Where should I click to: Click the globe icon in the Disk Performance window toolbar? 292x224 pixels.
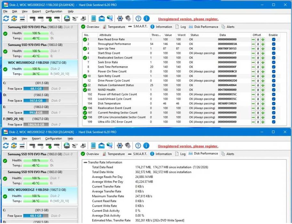pyautogui.click(x=67, y=146)
